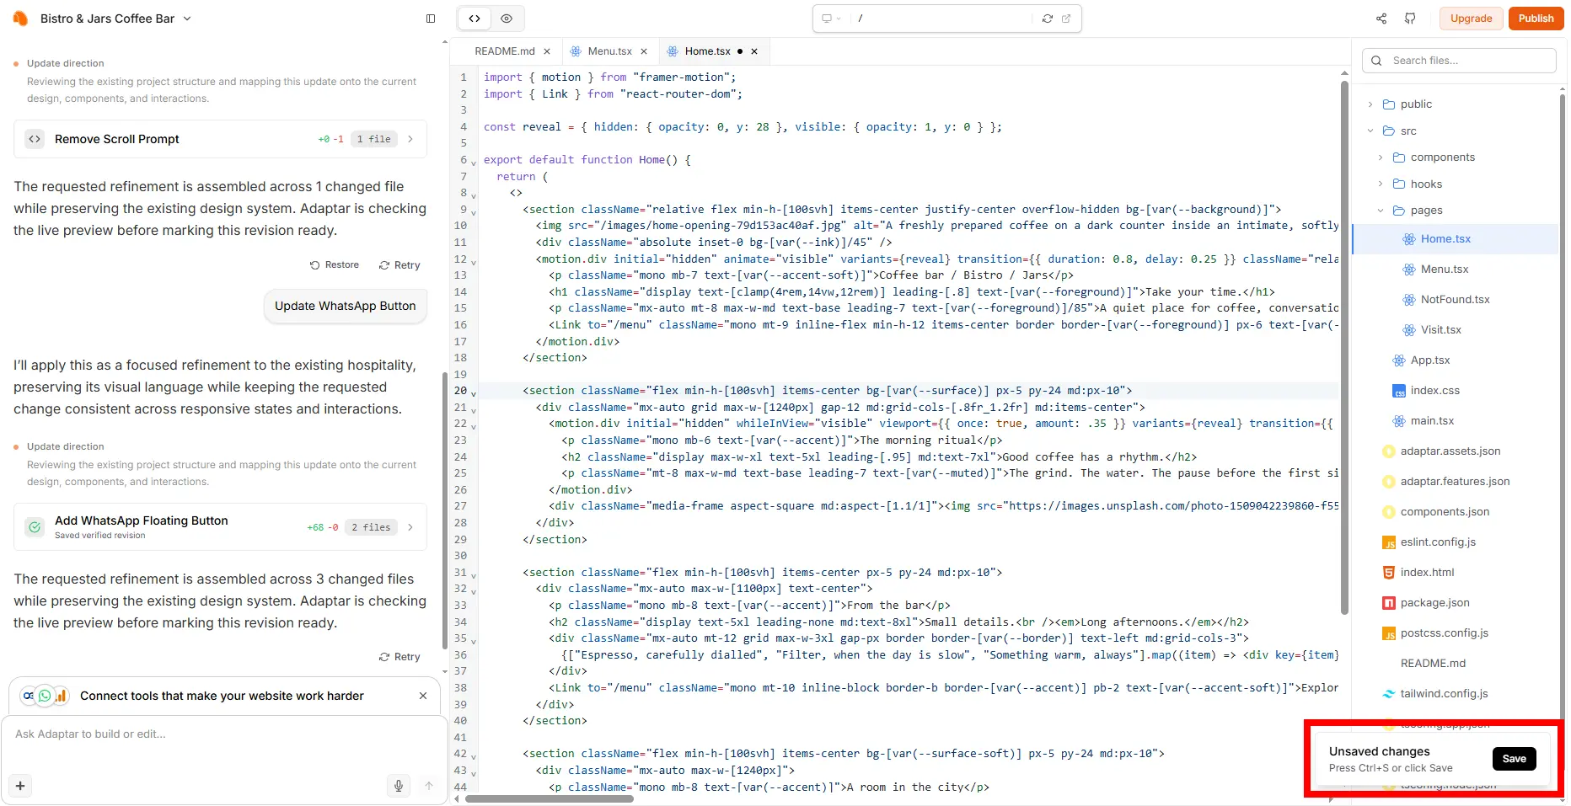
Task: Collapse the chat sidebar panel
Action: click(431, 19)
